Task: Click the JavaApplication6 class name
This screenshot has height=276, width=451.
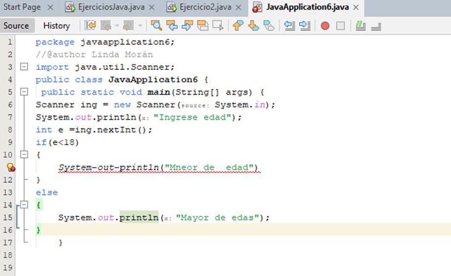Action: pyautogui.click(x=153, y=80)
